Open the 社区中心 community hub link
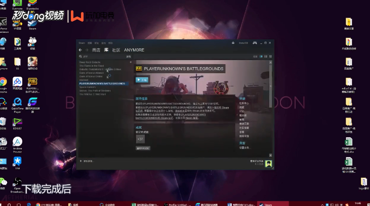The width and height of the screenshot is (370, 206). 244,103
